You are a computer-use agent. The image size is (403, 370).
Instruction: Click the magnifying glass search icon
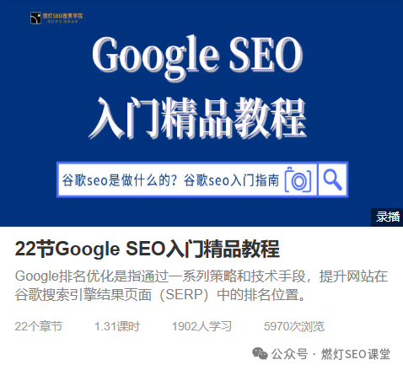pyautogui.click(x=332, y=180)
